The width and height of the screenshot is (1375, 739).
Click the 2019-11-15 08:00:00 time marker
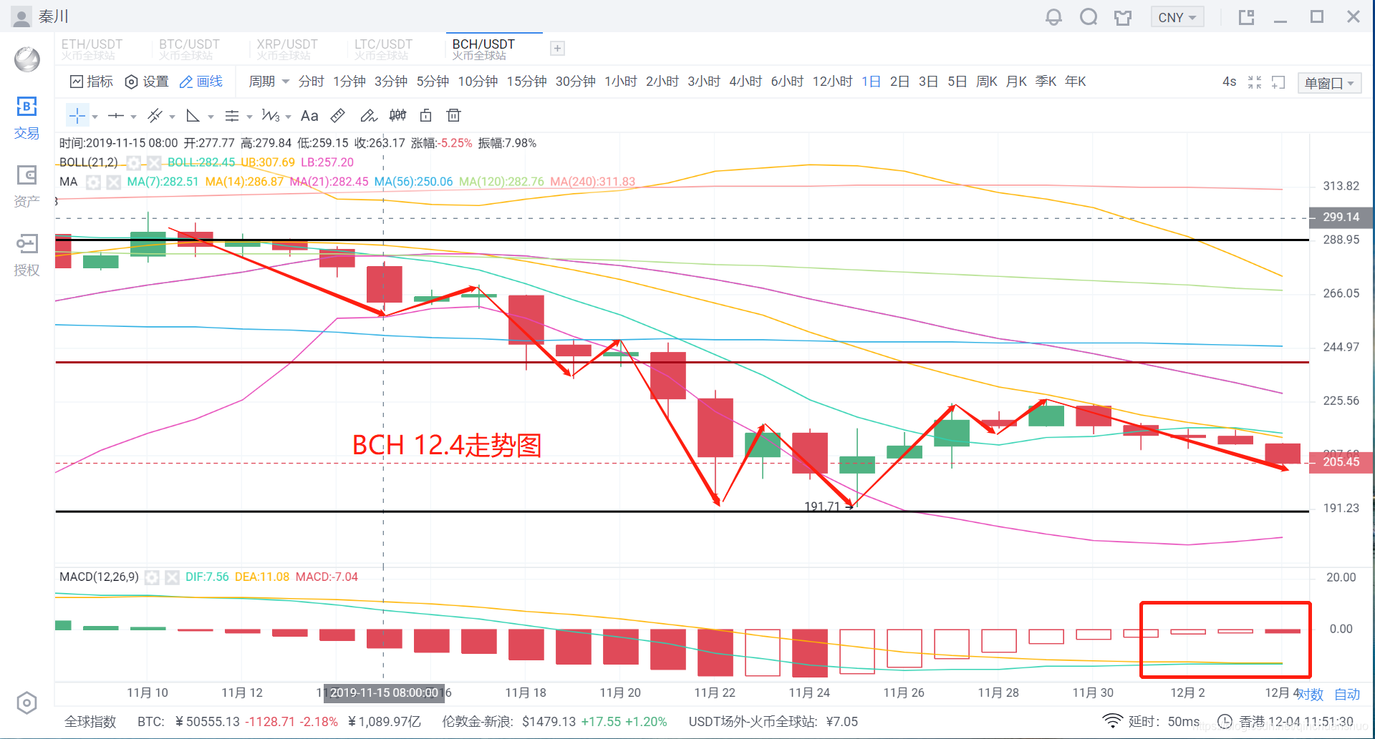coord(384,692)
